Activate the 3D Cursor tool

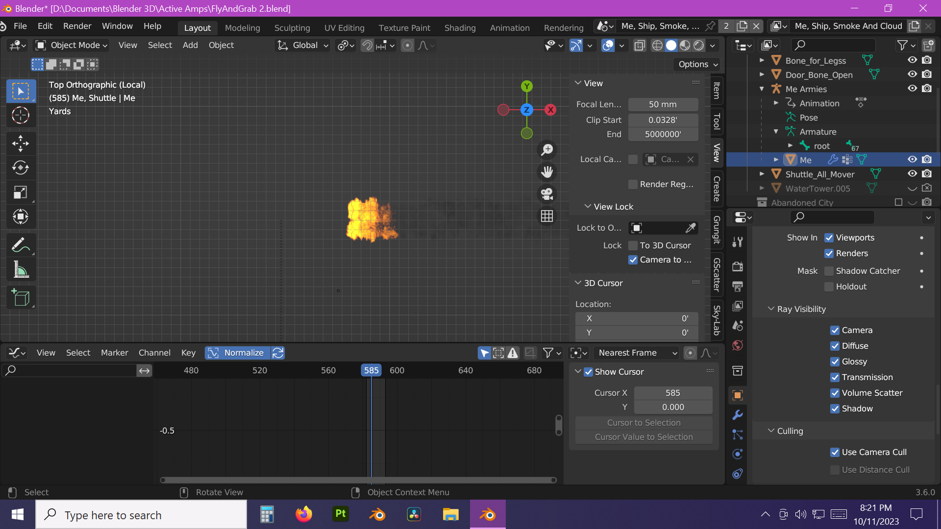pyautogui.click(x=21, y=116)
